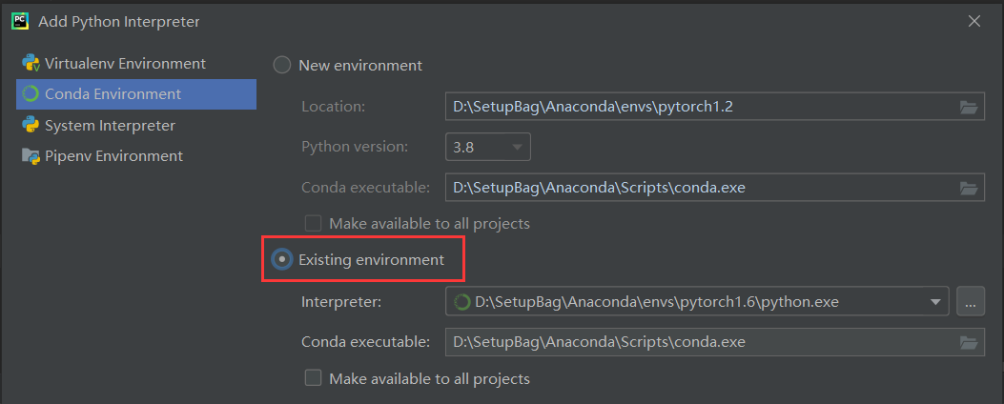
Task: Select the Existing environment radio button
Action: pos(282,259)
